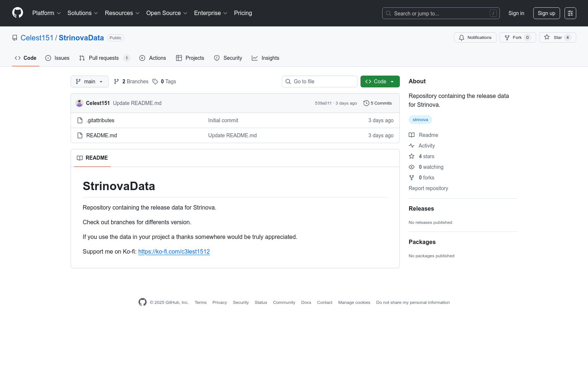Viewport: 588px width, 367px height.
Task: Click the tag icon next to Tags
Action: point(155,81)
